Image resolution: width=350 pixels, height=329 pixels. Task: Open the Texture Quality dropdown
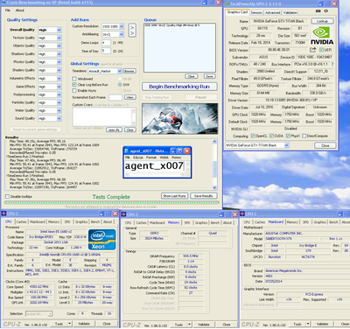point(59,38)
